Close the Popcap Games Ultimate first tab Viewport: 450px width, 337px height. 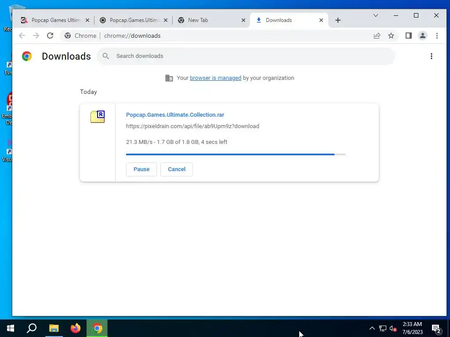click(x=87, y=20)
